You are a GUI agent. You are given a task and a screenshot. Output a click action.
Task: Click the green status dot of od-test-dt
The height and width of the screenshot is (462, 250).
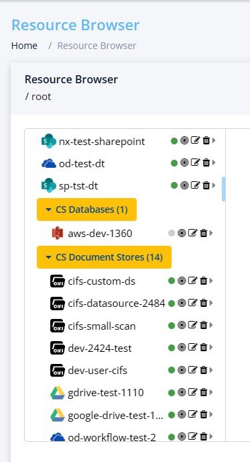point(174,163)
